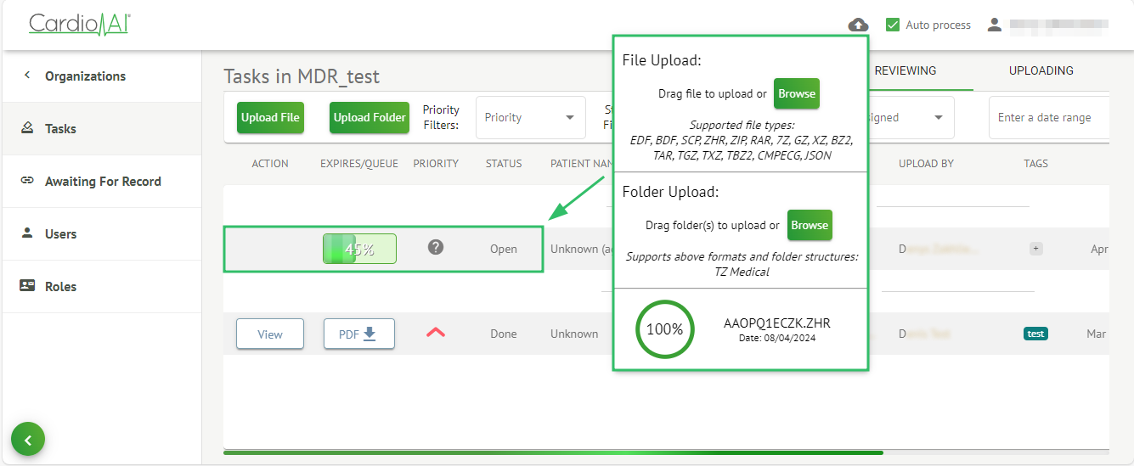Image resolution: width=1134 pixels, height=466 pixels.
Task: Click the user account profile icon
Action: point(995,25)
